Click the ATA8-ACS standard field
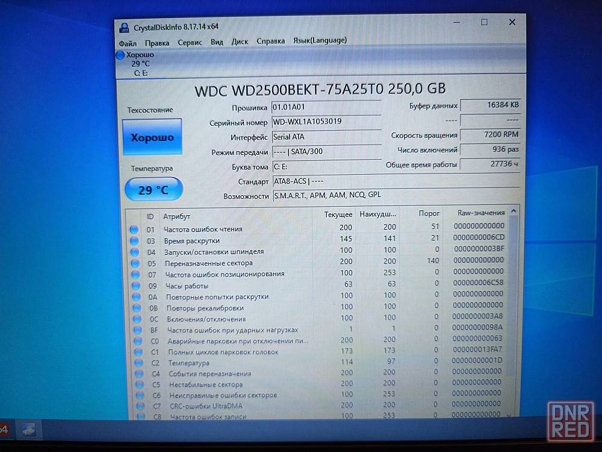Viewport: 602px width, 452px height. [396, 181]
